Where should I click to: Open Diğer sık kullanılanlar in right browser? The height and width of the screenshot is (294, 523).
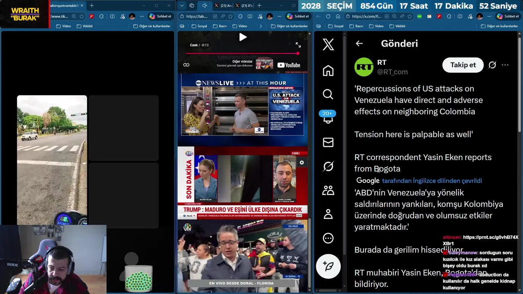pyautogui.click(x=499, y=26)
